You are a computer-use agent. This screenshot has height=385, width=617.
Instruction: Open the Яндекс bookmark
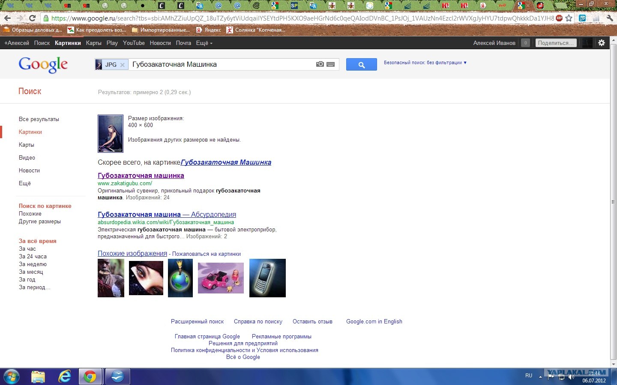tap(208, 30)
